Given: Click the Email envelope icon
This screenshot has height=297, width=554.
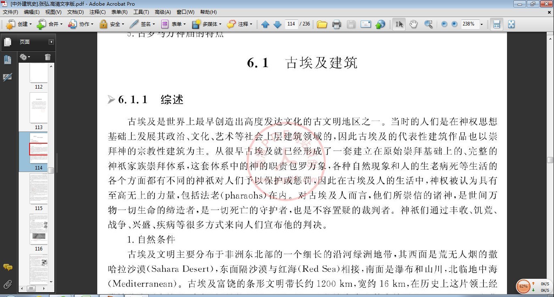Looking at the screenshot, I should click(366, 24).
